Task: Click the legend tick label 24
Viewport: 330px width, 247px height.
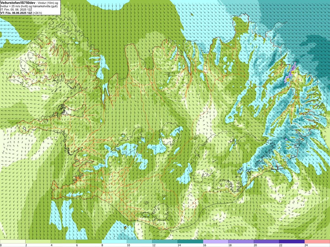Action: [x=306, y=245]
